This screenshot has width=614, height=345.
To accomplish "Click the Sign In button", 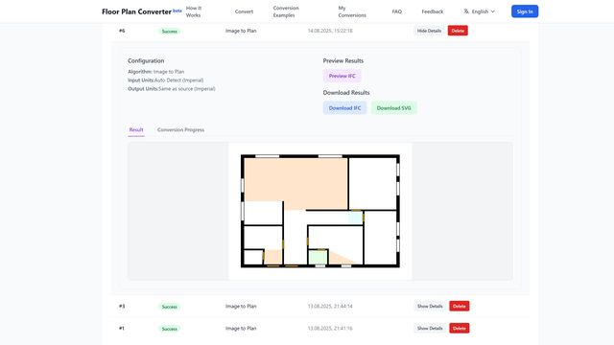I will (525, 11).
